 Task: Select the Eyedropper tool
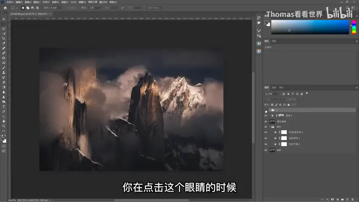[x=4, y=43]
